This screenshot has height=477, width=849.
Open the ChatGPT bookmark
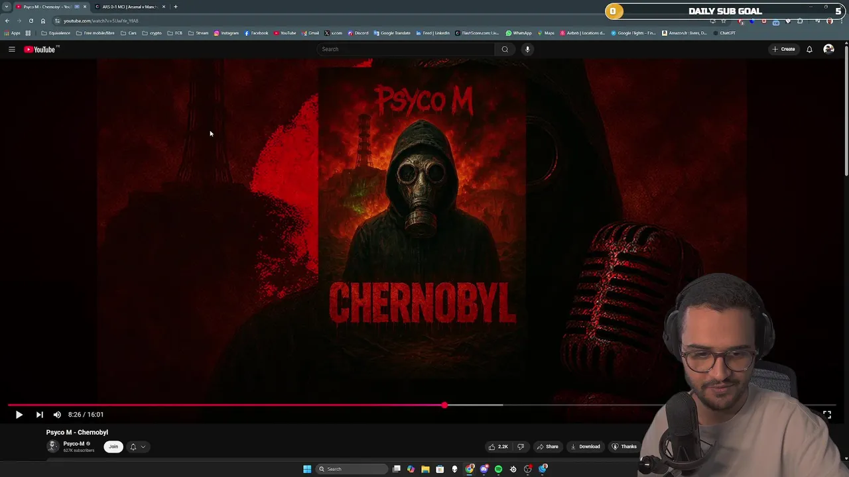pyautogui.click(x=724, y=33)
